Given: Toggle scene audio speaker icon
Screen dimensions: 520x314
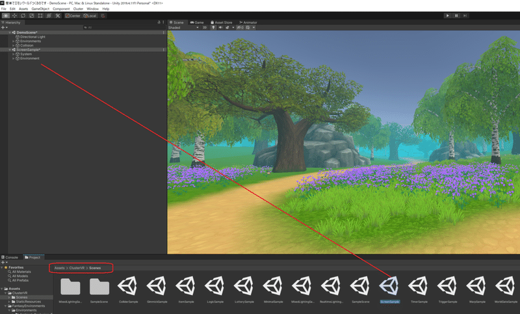Looking at the screenshot, I should (x=220, y=27).
